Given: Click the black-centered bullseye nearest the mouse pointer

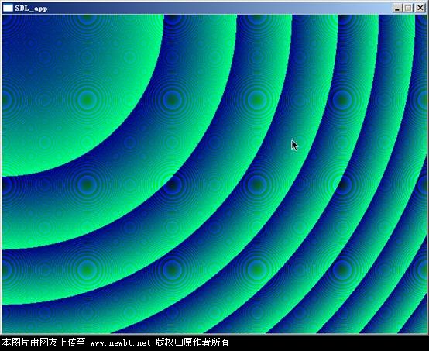Looking at the screenshot, I should click(342, 184).
